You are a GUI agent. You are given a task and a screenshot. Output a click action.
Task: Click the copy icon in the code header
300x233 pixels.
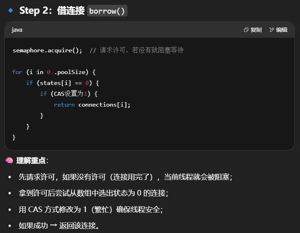pos(246,30)
